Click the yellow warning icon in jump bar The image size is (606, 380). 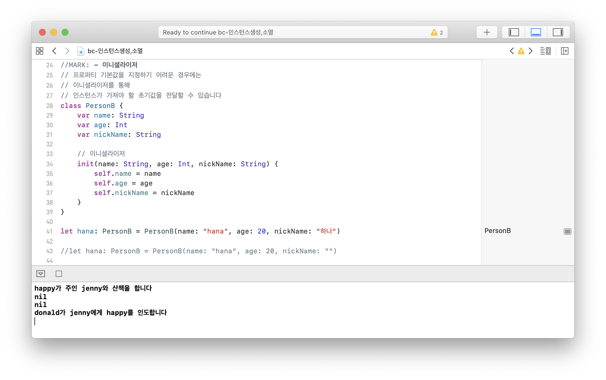(x=521, y=51)
